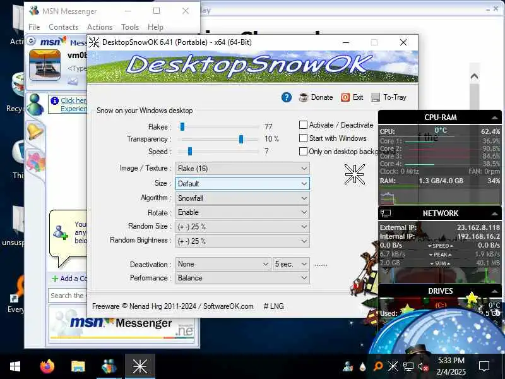This screenshot has height=379, width=505.
Task: Click the water drop tray icon
Action: pos(363,366)
